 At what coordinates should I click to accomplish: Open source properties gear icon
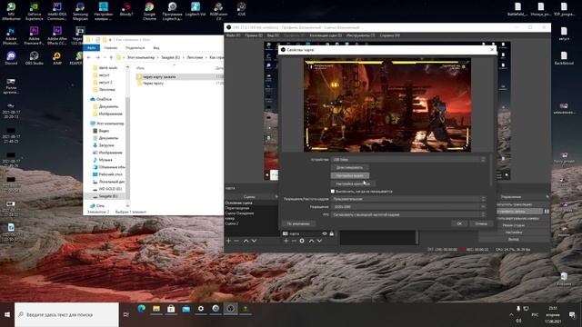pos(302,241)
